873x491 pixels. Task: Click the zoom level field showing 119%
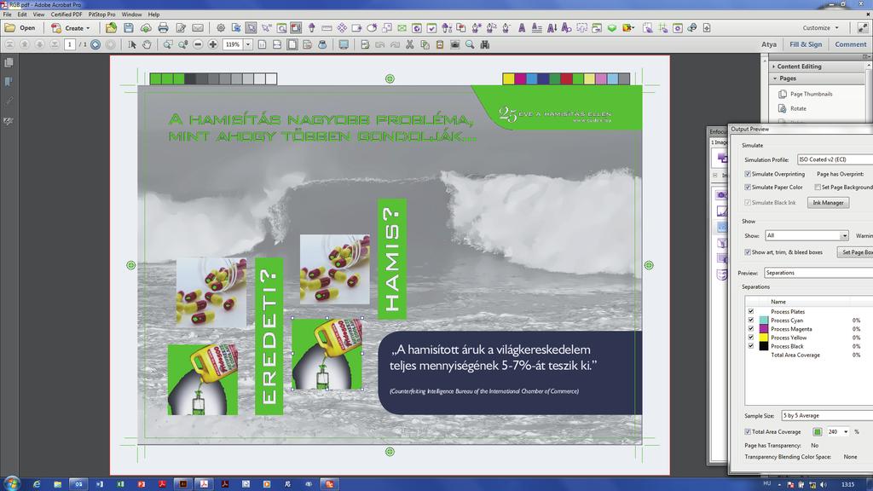coord(234,44)
